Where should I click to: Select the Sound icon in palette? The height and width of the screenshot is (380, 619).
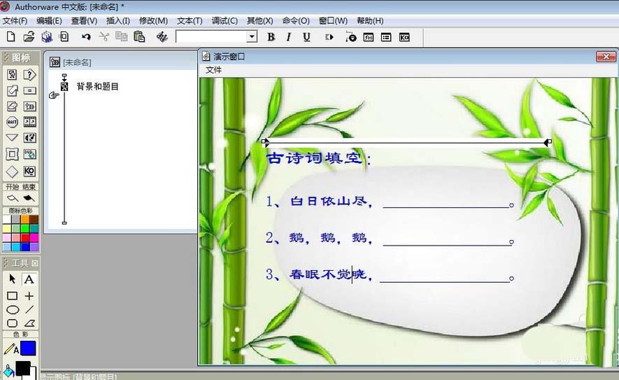pyautogui.click(x=29, y=138)
